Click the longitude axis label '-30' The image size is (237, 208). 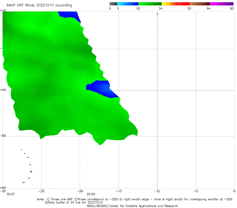3,191
